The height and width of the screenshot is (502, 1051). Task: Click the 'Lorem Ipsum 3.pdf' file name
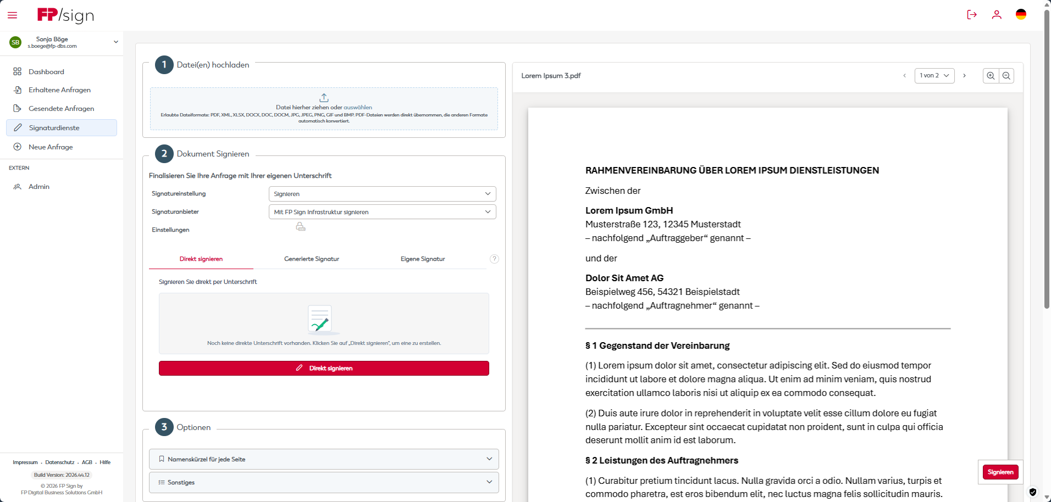click(x=551, y=76)
